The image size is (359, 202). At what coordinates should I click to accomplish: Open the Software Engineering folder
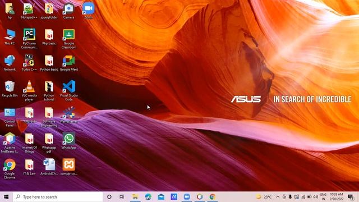click(49, 117)
